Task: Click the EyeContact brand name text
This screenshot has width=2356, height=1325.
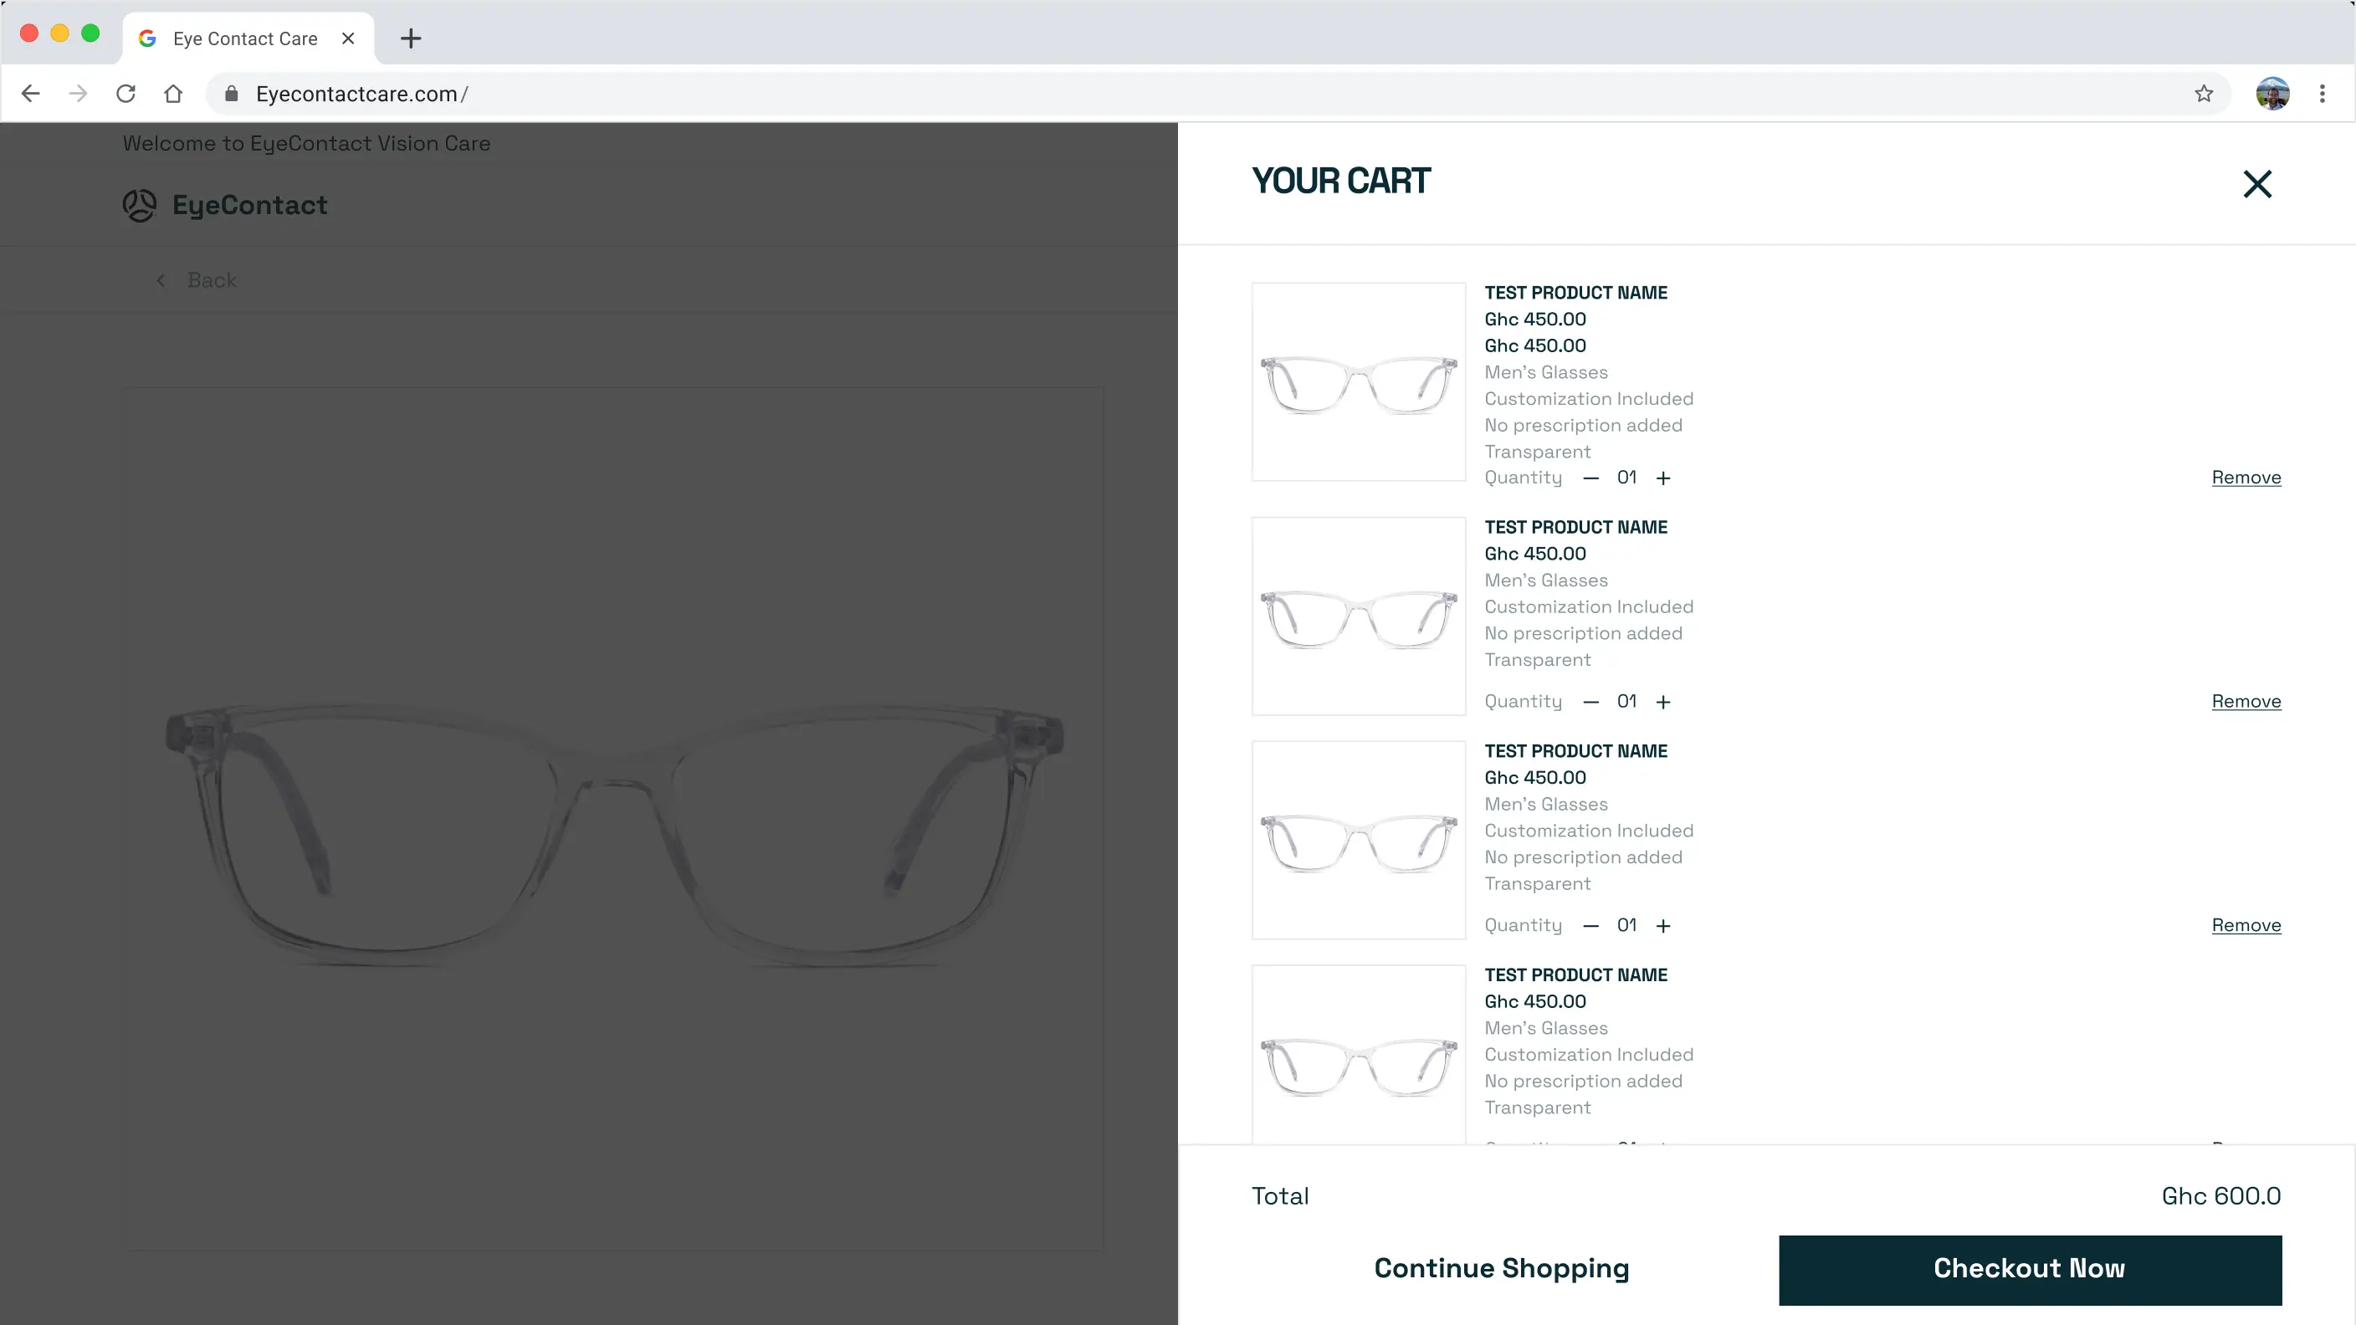Action: pos(249,205)
